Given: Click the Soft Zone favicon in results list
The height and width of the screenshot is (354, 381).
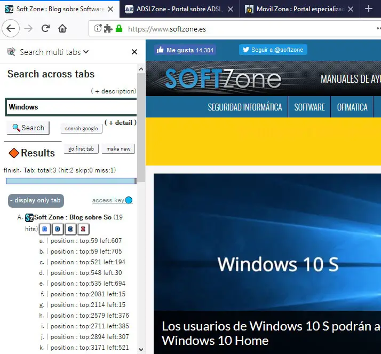Looking at the screenshot, I should click(29, 217).
